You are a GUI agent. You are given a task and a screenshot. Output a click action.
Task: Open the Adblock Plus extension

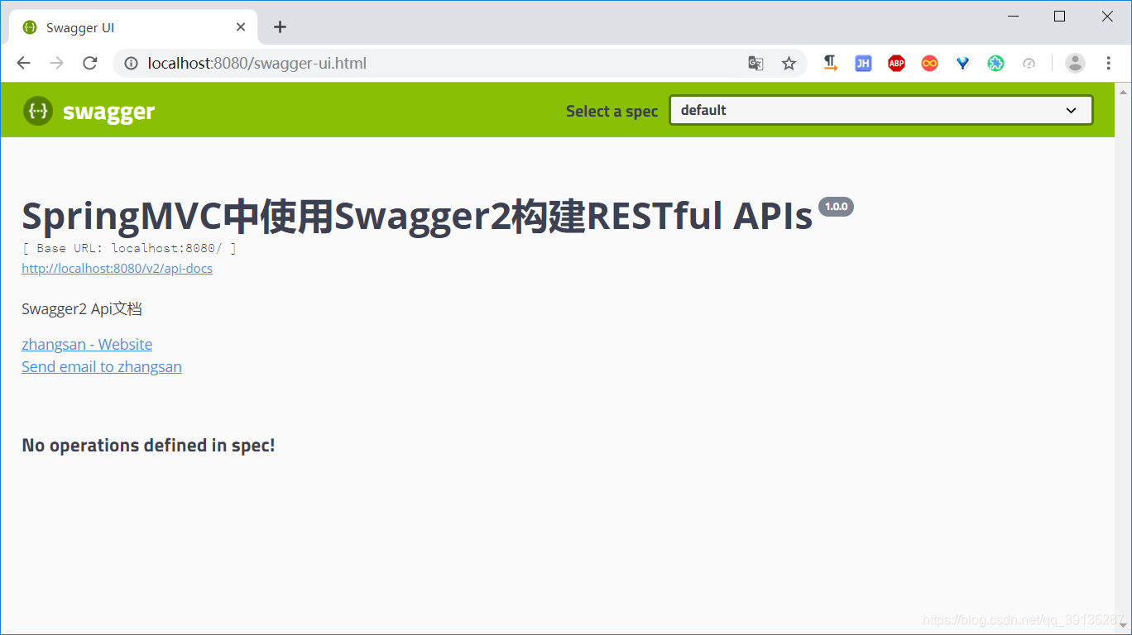[x=896, y=63]
